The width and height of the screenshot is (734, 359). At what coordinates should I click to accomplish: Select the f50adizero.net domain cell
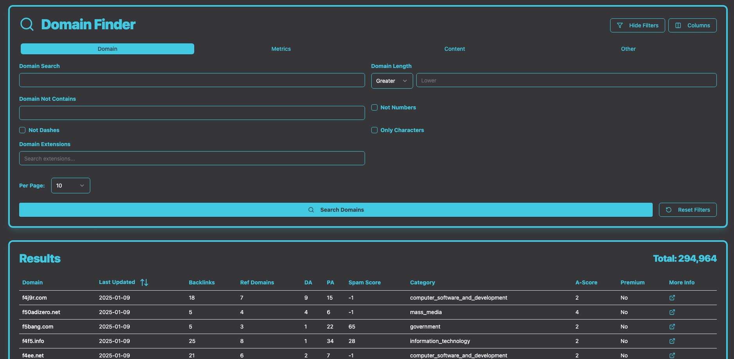(41, 312)
